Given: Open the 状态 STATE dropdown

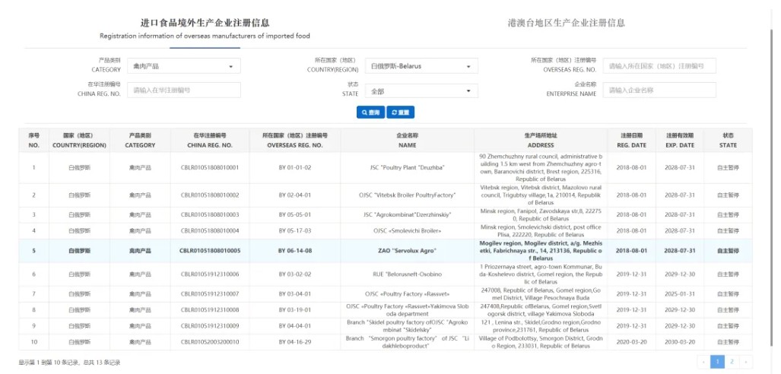Looking at the screenshot, I should point(421,90).
